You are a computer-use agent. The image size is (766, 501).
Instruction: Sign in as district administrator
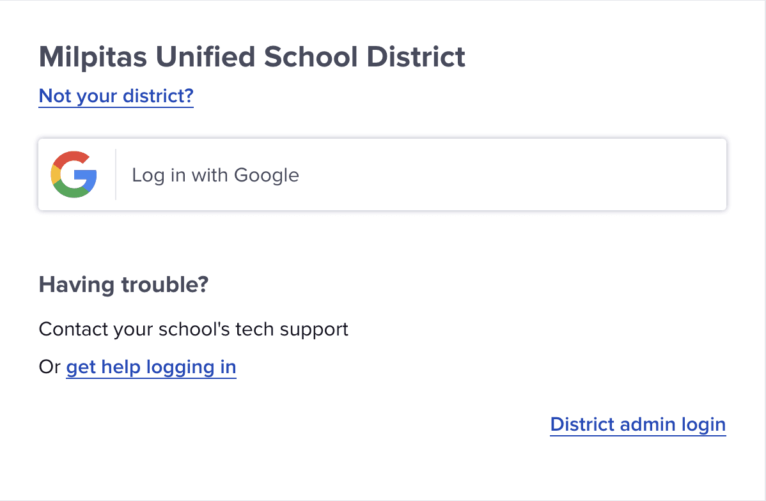tap(638, 425)
